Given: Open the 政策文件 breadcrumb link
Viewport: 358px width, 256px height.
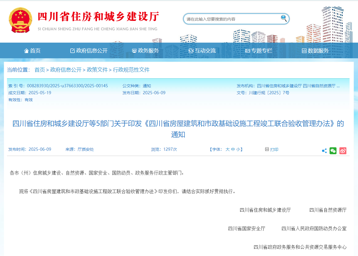Looking at the screenshot, I should click(96, 70).
